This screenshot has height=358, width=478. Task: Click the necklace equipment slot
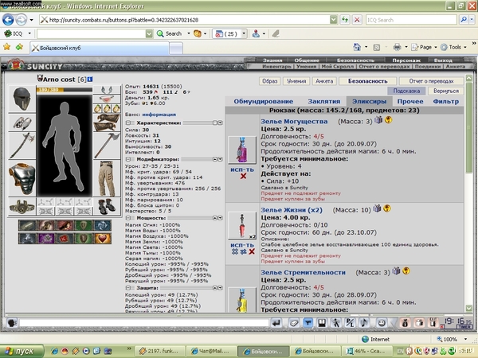coord(107,99)
